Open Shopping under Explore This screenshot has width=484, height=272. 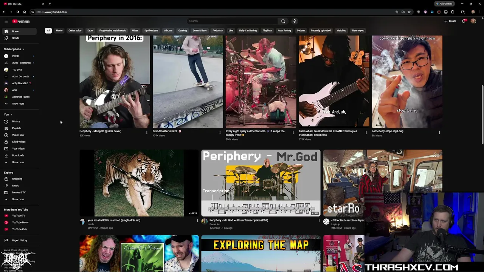tap(20, 179)
